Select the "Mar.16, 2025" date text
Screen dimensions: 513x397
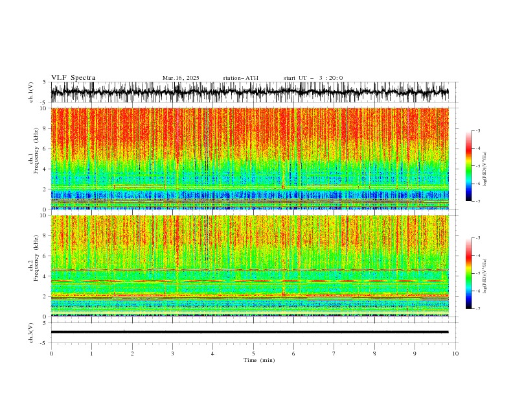(x=181, y=78)
